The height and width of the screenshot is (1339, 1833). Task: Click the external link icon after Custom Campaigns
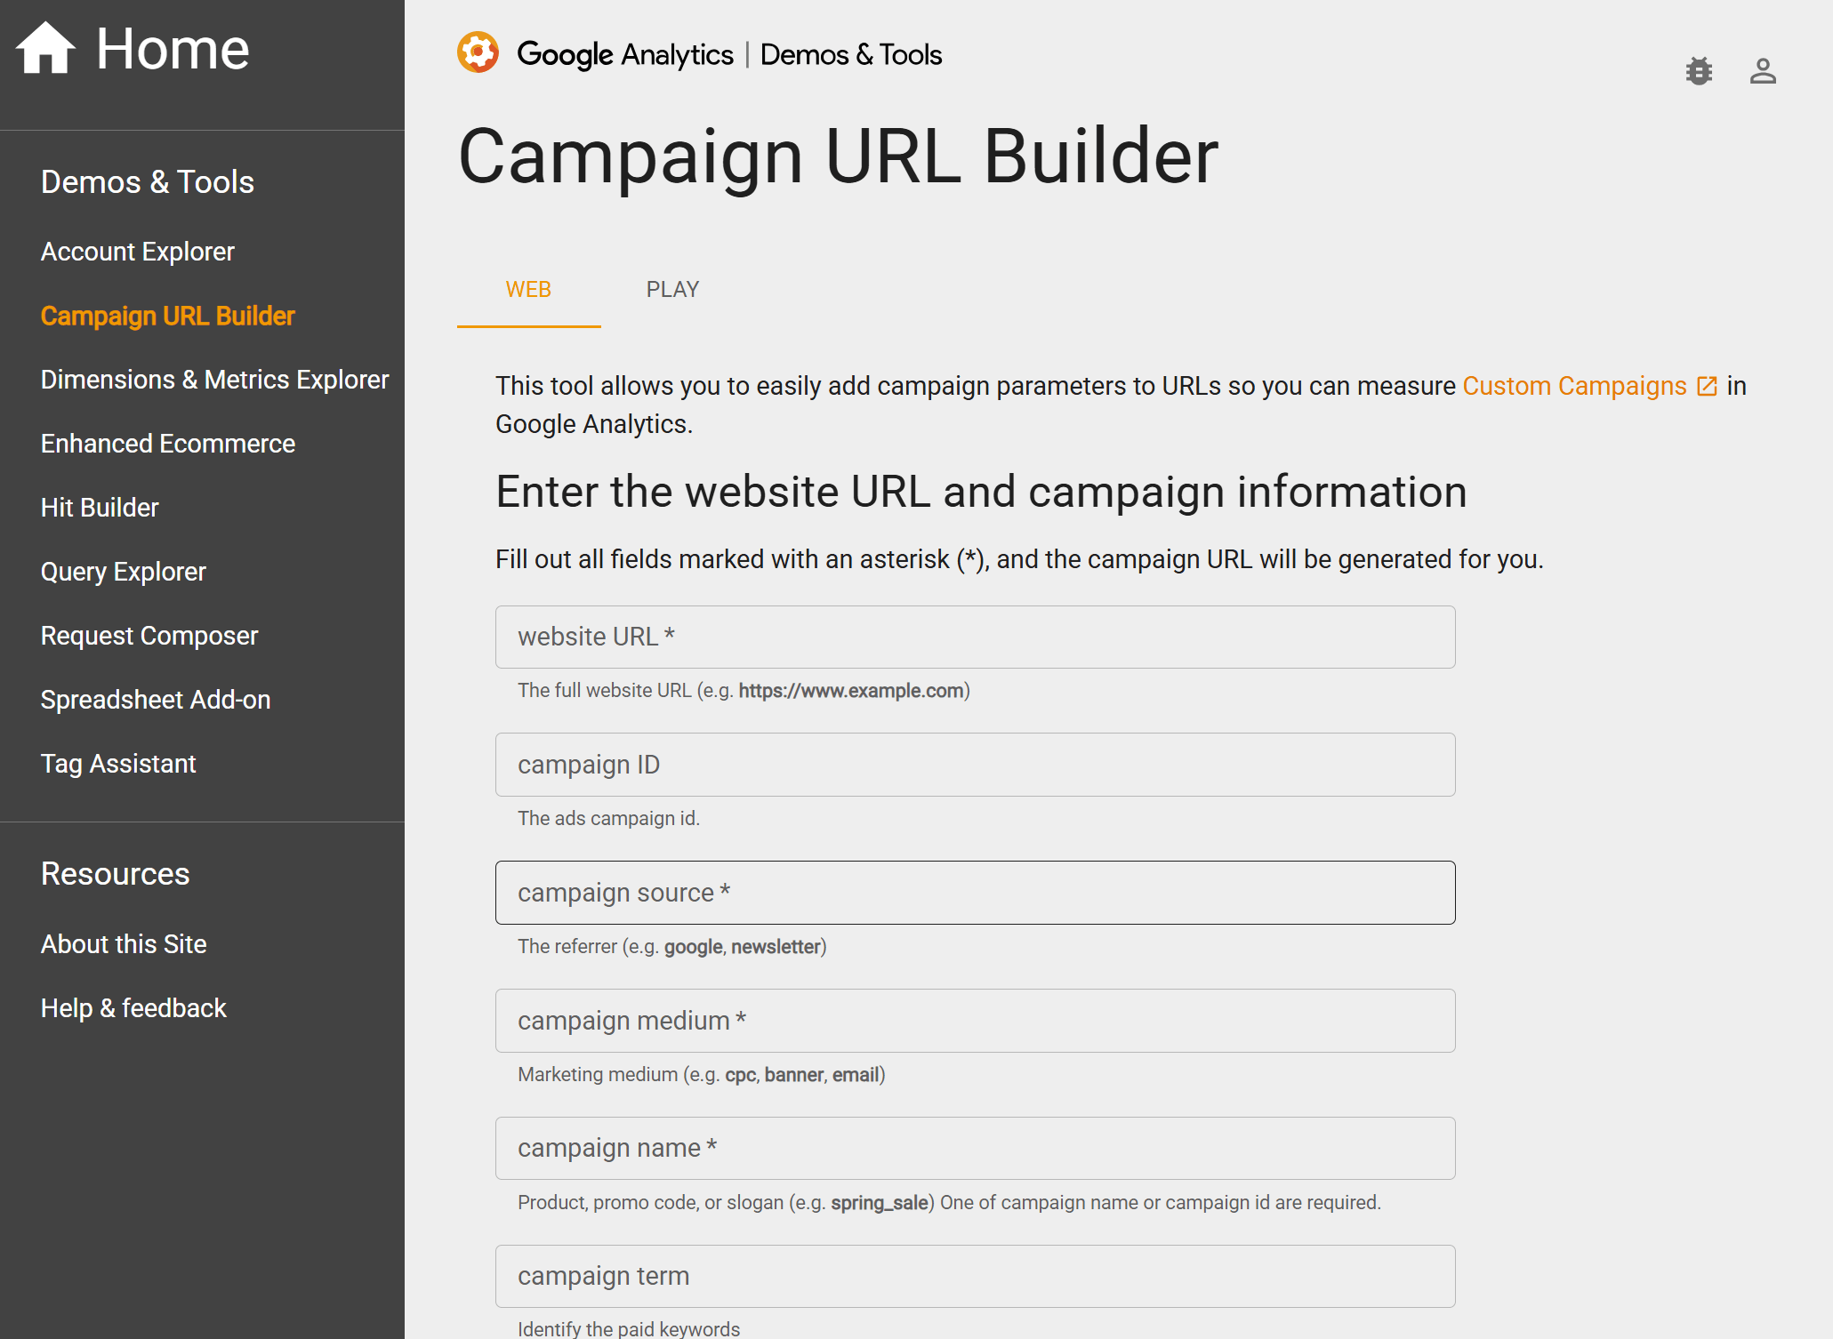[1707, 386]
